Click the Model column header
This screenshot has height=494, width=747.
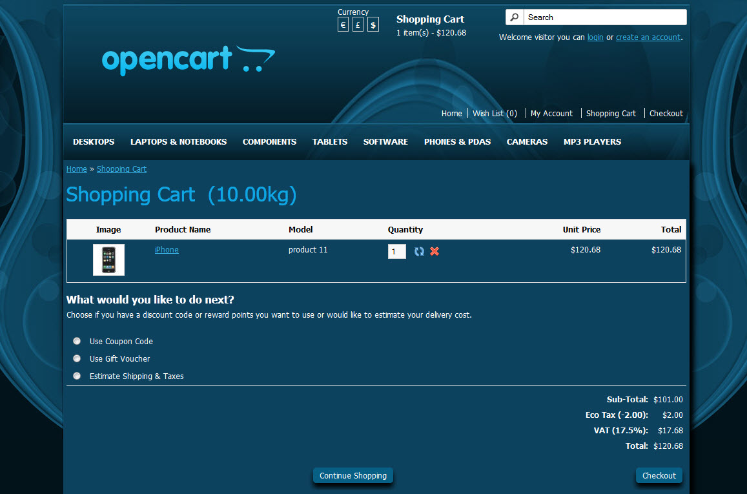click(x=301, y=230)
